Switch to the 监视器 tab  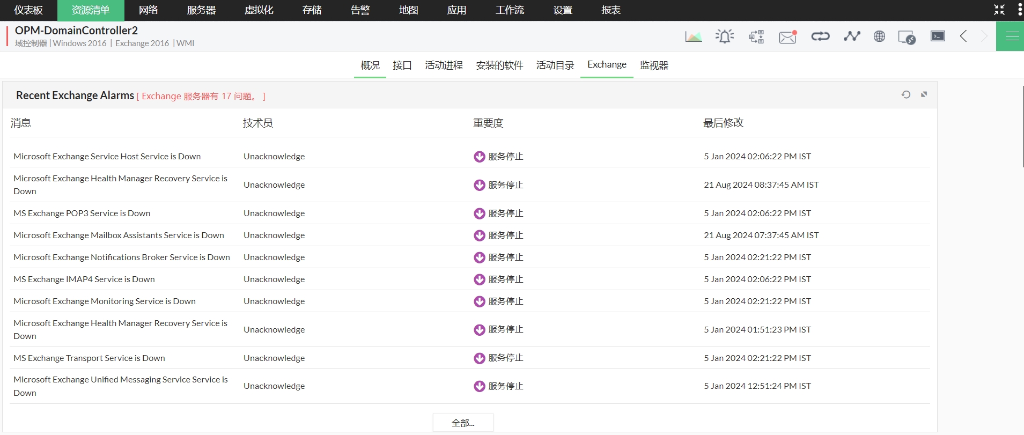tap(654, 65)
